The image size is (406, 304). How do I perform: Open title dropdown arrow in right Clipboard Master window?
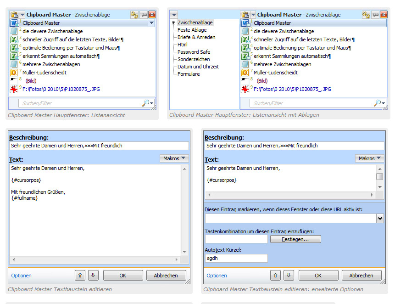(x=253, y=15)
